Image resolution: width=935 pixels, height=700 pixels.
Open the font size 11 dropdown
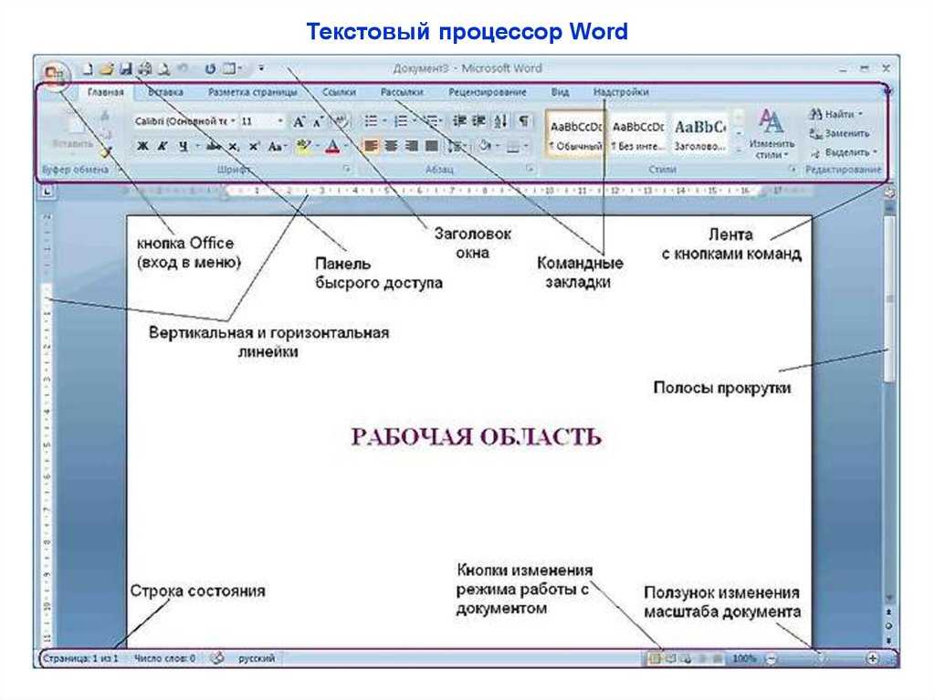coord(279,121)
